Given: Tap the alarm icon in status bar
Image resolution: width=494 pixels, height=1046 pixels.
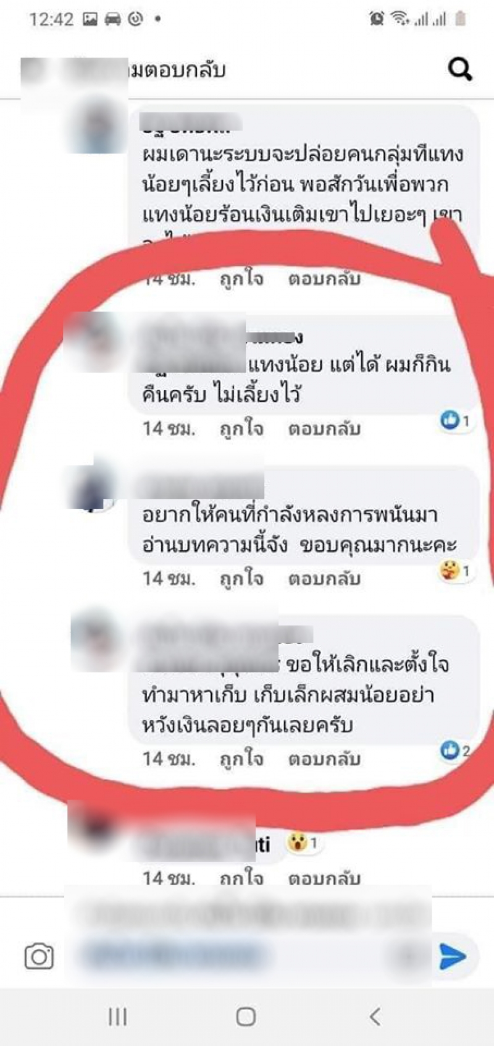Looking at the screenshot, I should [377, 19].
